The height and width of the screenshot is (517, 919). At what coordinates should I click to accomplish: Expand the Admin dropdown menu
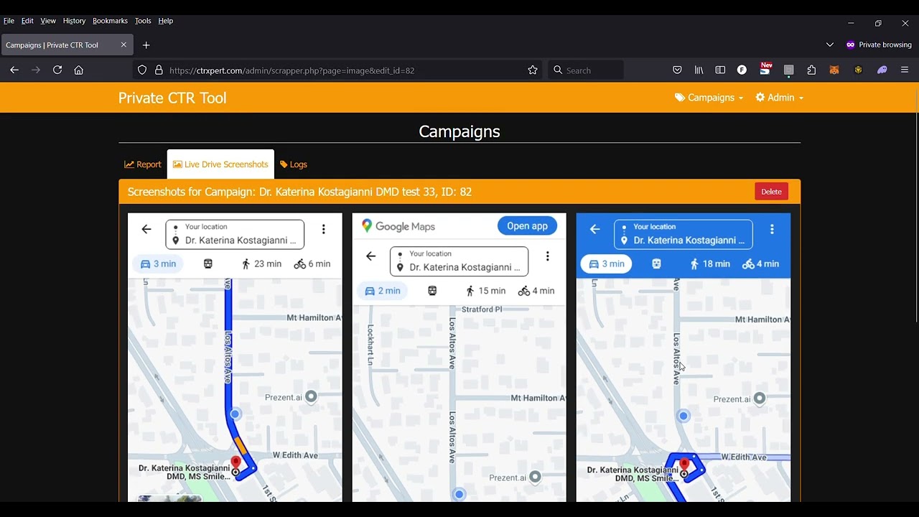[x=780, y=98]
